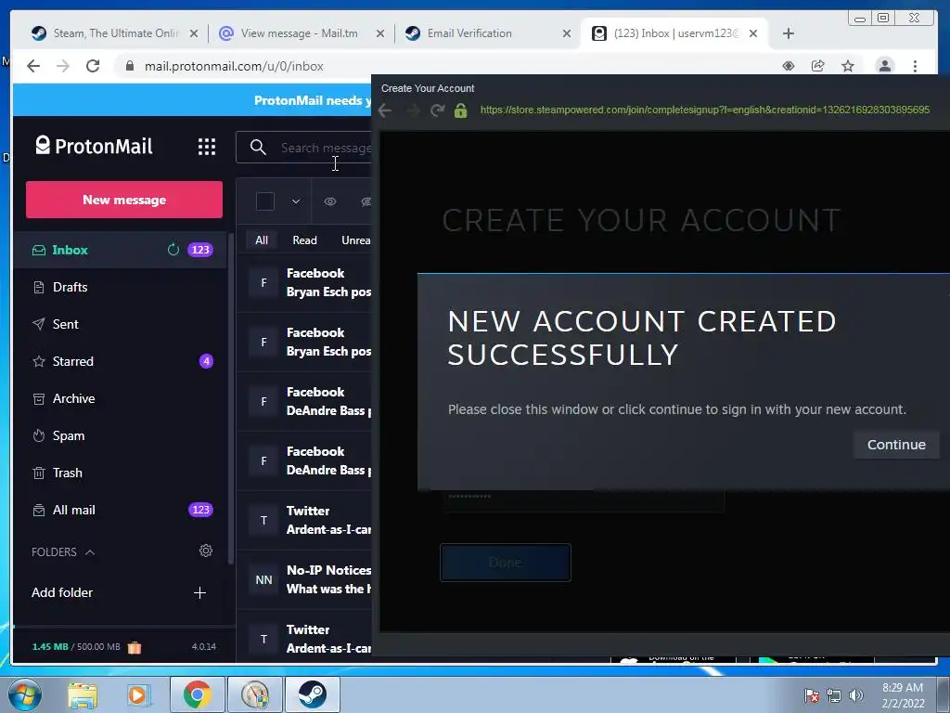Click the plus icon beside Add folder
950x713 pixels.
(199, 592)
